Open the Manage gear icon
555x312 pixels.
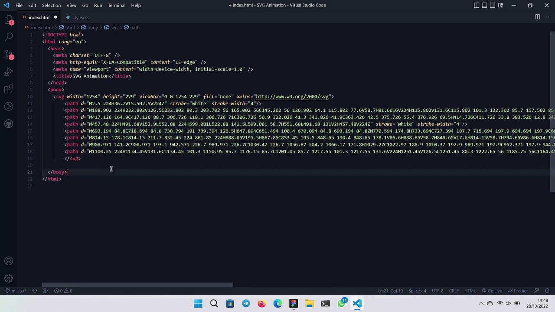point(9,278)
